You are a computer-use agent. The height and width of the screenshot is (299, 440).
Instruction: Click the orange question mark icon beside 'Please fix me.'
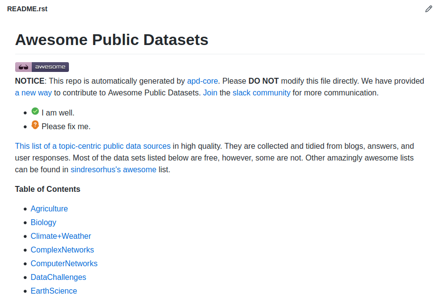click(35, 125)
